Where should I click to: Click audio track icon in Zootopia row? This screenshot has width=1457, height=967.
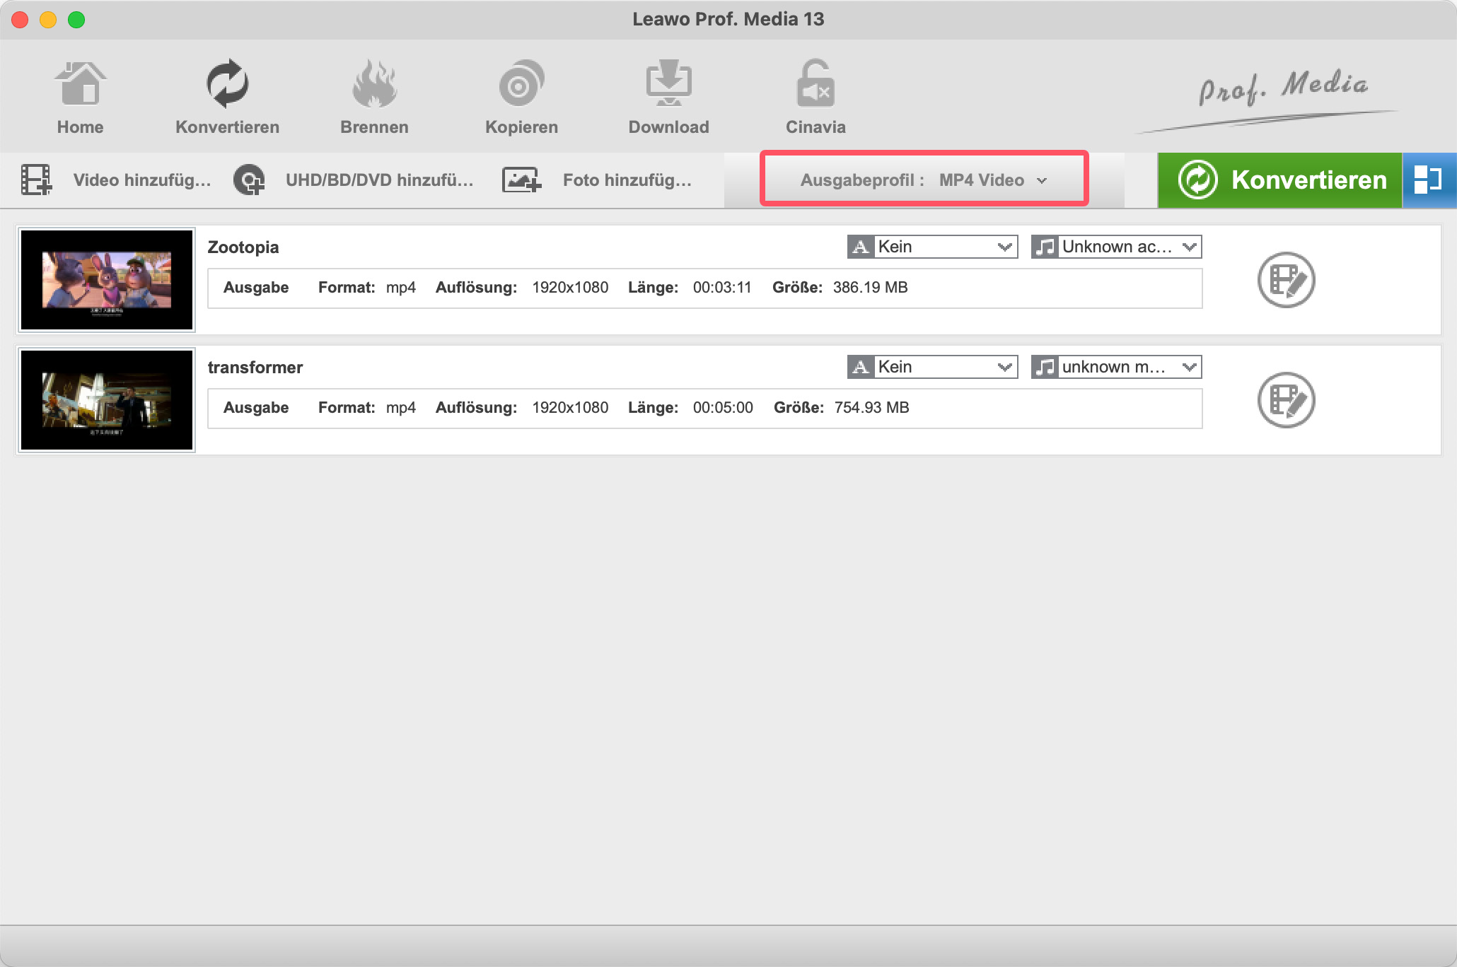(x=1045, y=247)
